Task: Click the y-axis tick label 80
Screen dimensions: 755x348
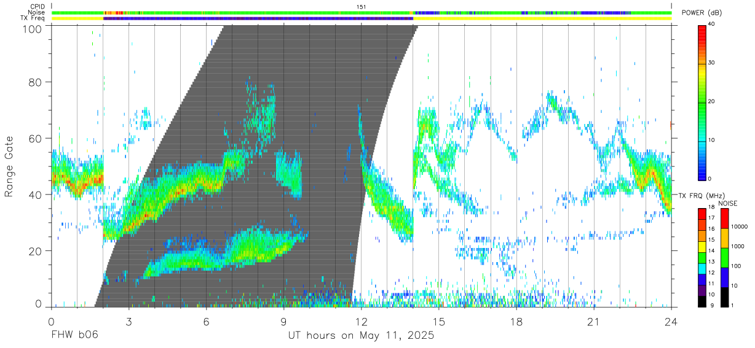Action: coord(36,83)
